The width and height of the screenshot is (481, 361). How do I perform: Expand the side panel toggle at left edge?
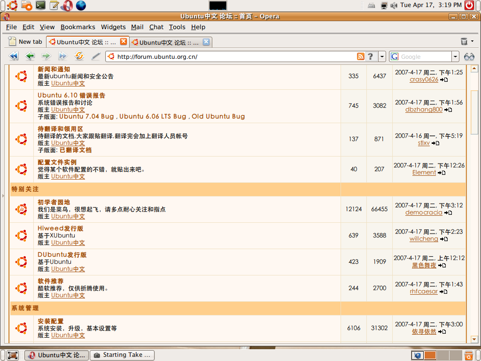3,196
